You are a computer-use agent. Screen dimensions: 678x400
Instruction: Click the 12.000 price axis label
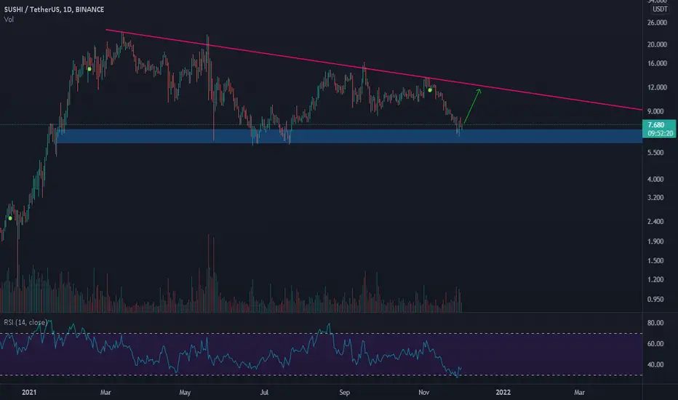(657, 87)
